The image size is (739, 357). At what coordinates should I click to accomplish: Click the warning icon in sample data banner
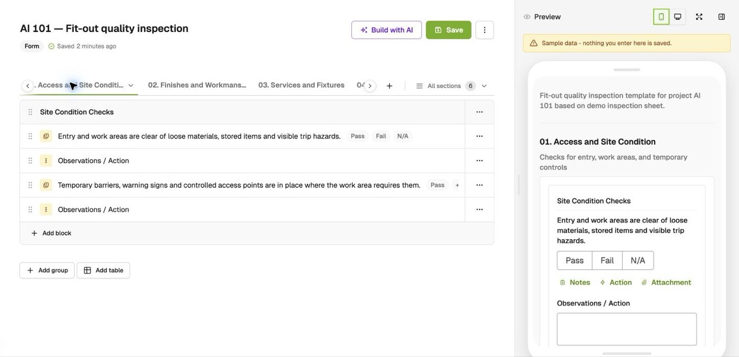tap(533, 43)
